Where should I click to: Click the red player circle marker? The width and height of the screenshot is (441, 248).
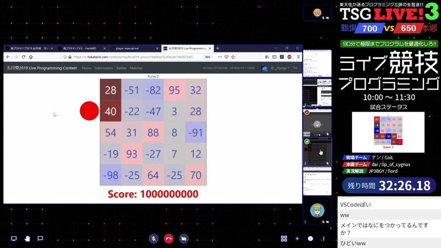coord(89,111)
